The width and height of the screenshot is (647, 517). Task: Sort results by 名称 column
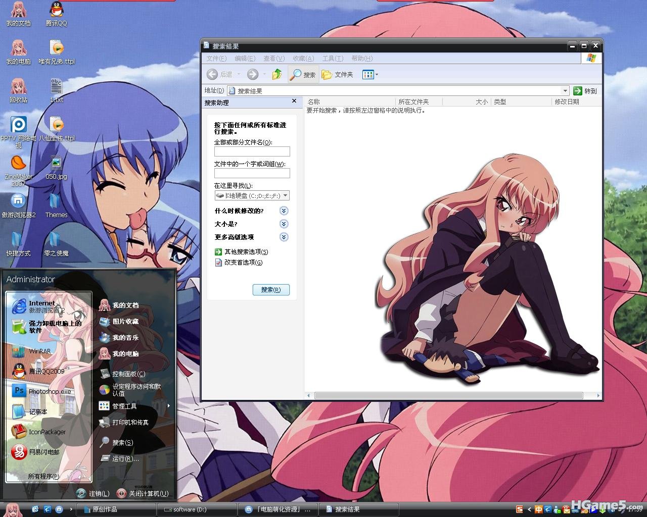[349, 101]
